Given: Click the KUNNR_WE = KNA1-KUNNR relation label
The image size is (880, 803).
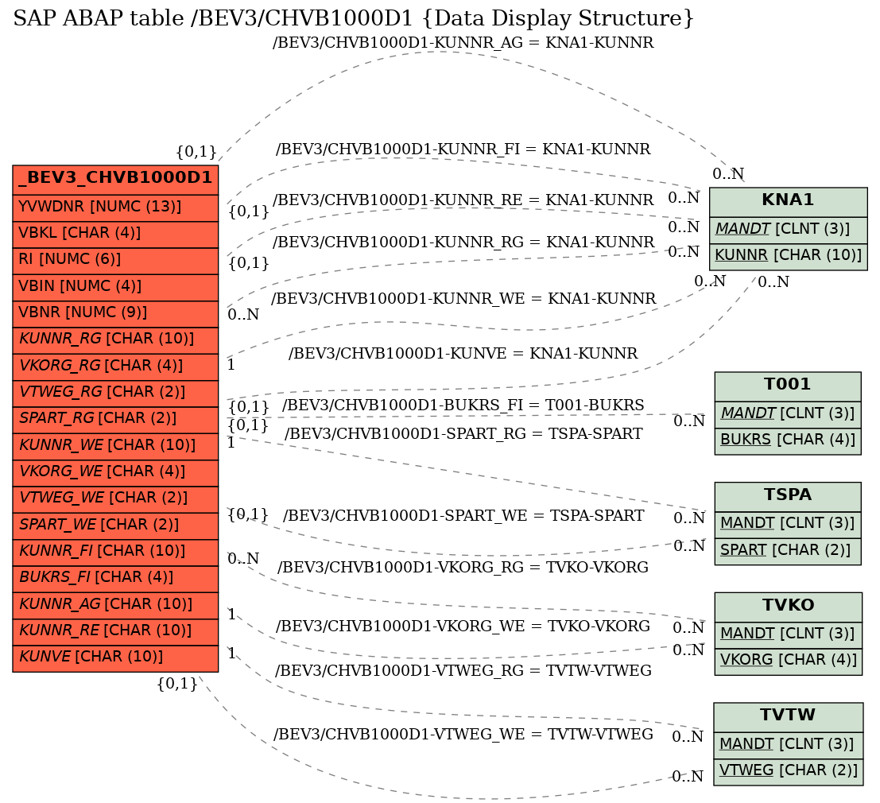Looking at the screenshot, I should tap(463, 298).
